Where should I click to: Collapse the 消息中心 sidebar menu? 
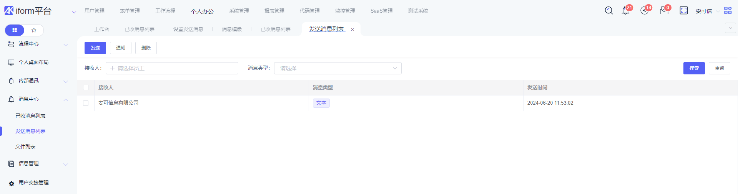coord(38,99)
